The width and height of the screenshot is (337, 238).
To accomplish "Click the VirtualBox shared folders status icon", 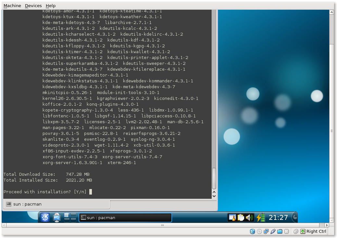I will click(280, 231).
